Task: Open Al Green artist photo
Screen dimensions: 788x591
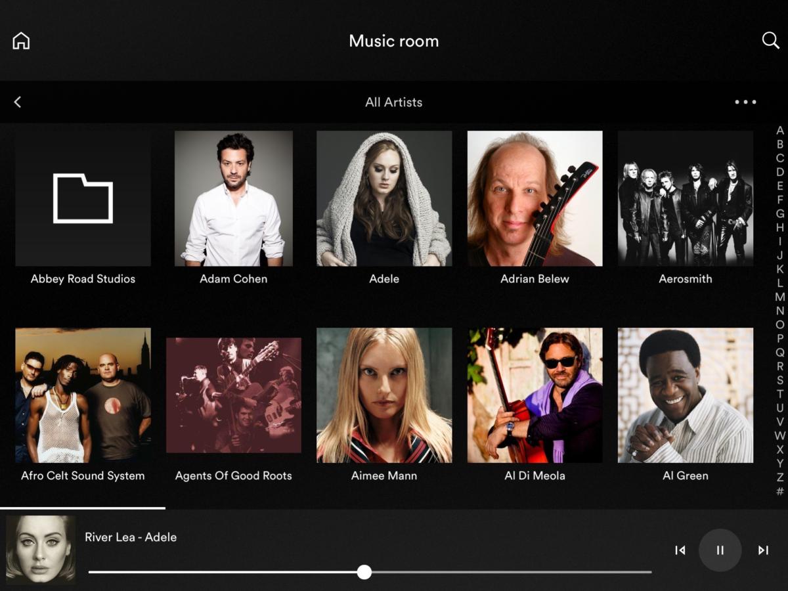Action: [686, 395]
